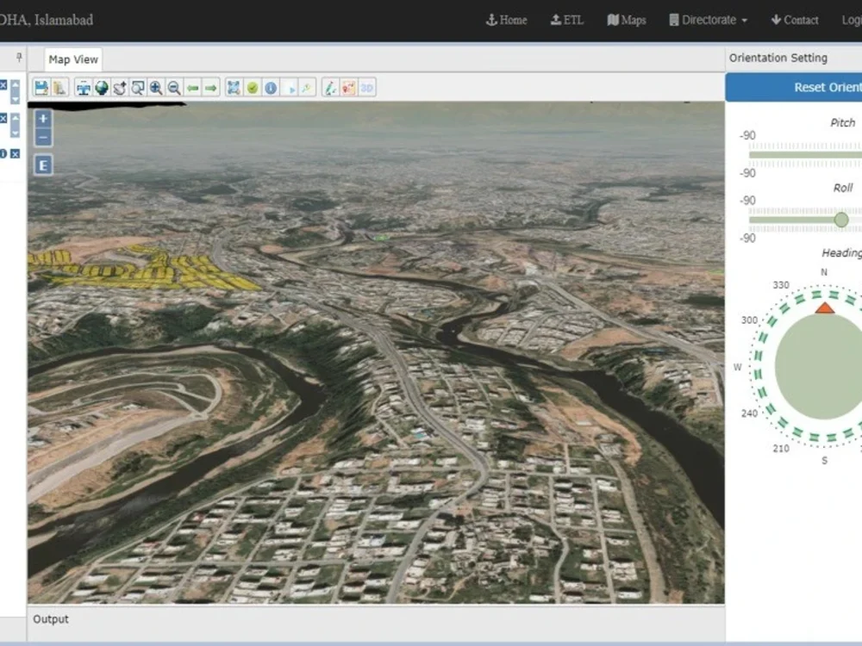The width and height of the screenshot is (862, 646).
Task: Open the Directorate dropdown menu
Action: point(707,19)
